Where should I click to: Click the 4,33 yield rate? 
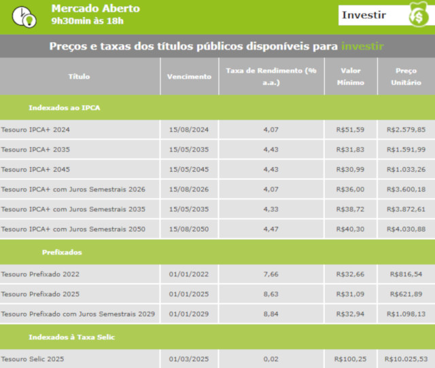[x=271, y=209]
